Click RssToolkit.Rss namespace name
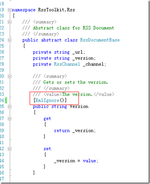Screen dimensions: 150x184 coord(57,10)
